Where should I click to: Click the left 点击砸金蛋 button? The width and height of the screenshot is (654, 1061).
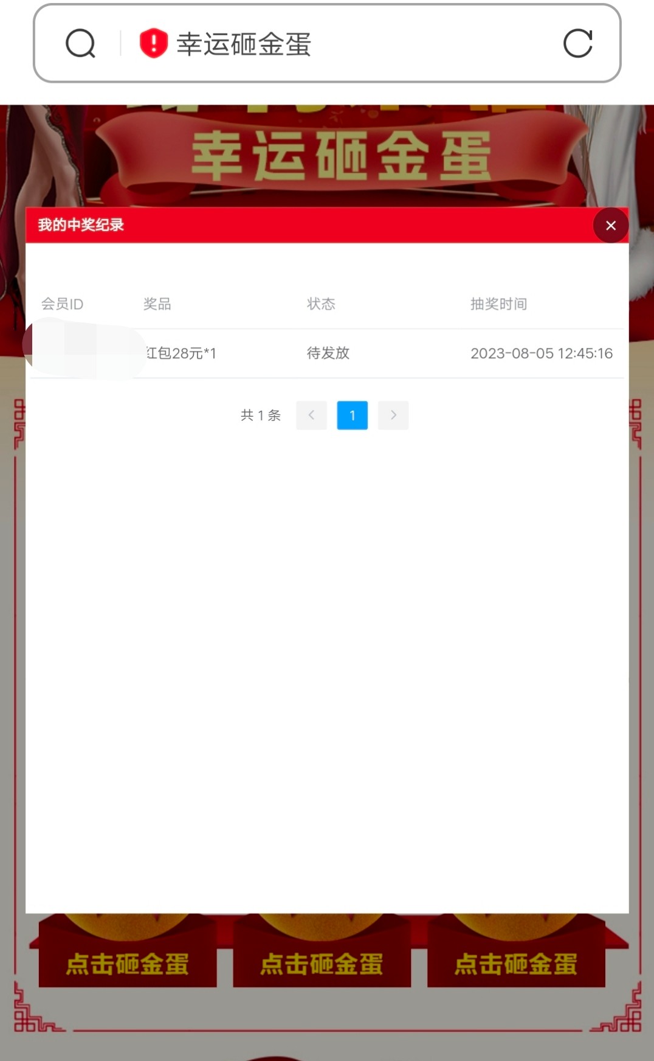pyautogui.click(x=128, y=964)
